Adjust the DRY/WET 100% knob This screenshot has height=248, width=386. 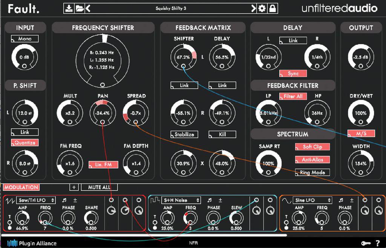click(361, 113)
